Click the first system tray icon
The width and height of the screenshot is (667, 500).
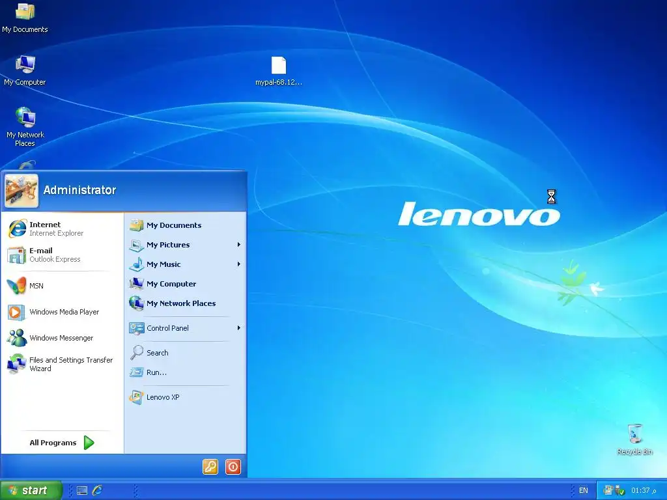608,490
